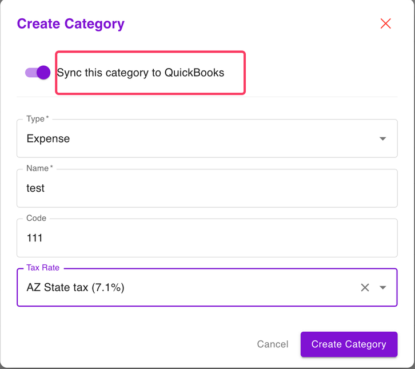Click the Code field label

tap(37, 219)
